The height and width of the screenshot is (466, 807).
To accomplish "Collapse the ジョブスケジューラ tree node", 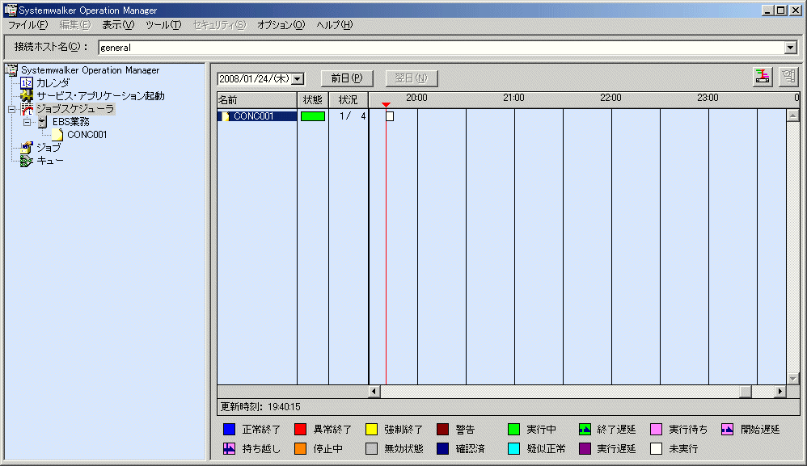I will (12, 109).
